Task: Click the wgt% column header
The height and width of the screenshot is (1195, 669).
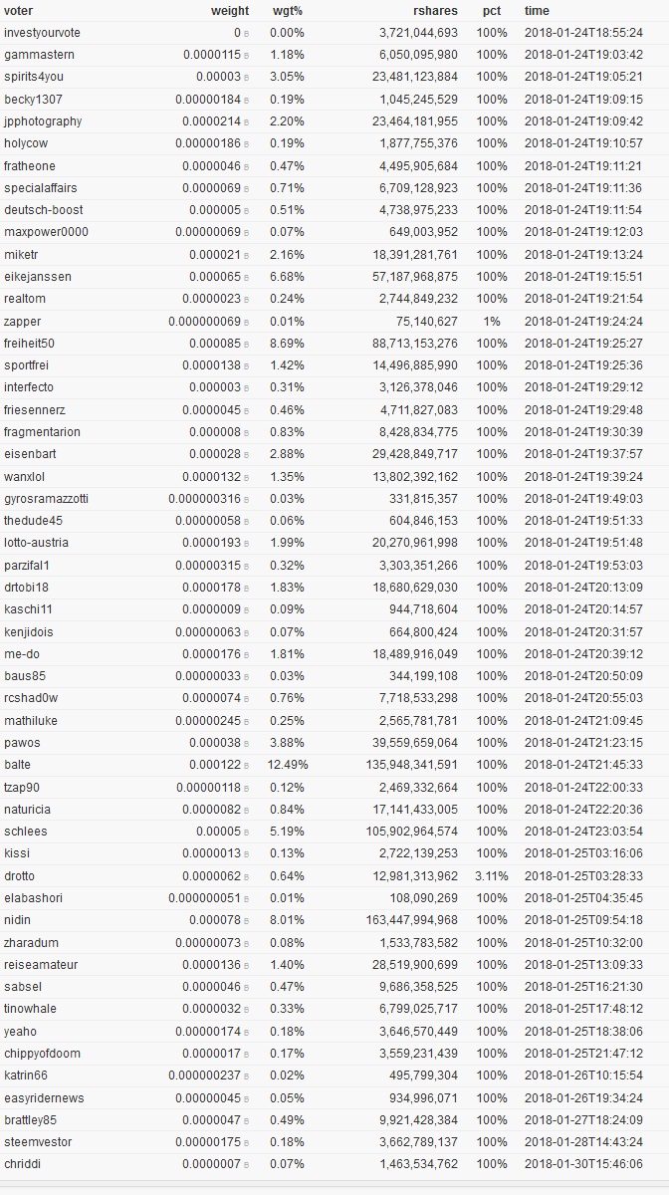Action: 288,11
